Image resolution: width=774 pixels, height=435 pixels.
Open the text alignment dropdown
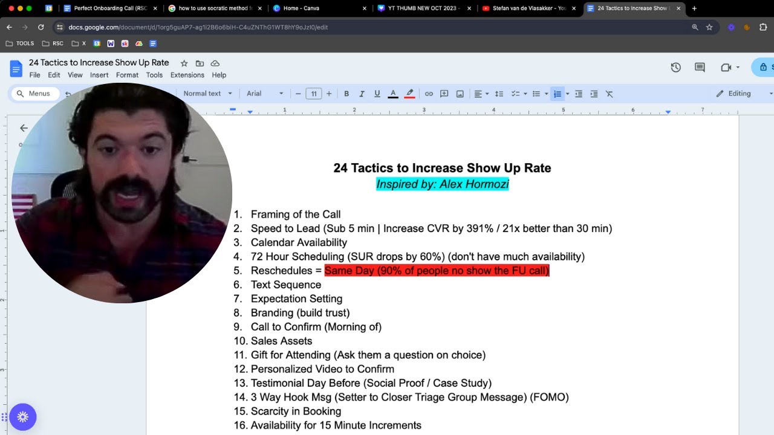point(481,94)
